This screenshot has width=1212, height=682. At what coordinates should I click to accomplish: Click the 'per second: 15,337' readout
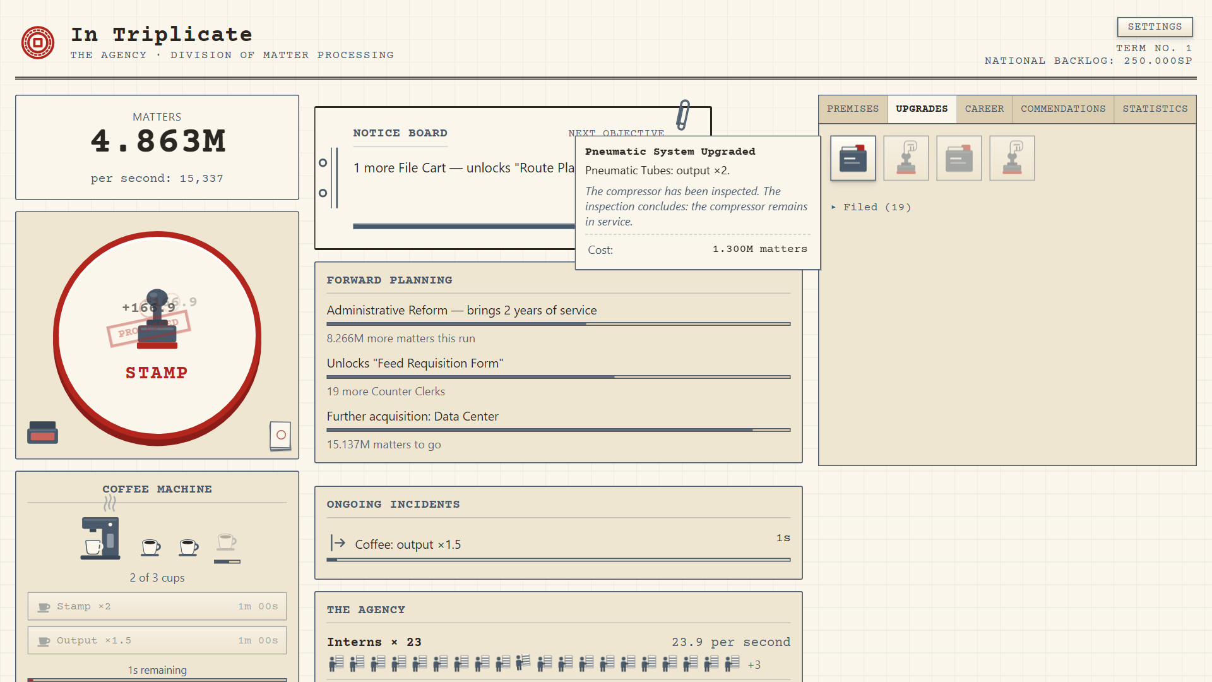click(157, 179)
